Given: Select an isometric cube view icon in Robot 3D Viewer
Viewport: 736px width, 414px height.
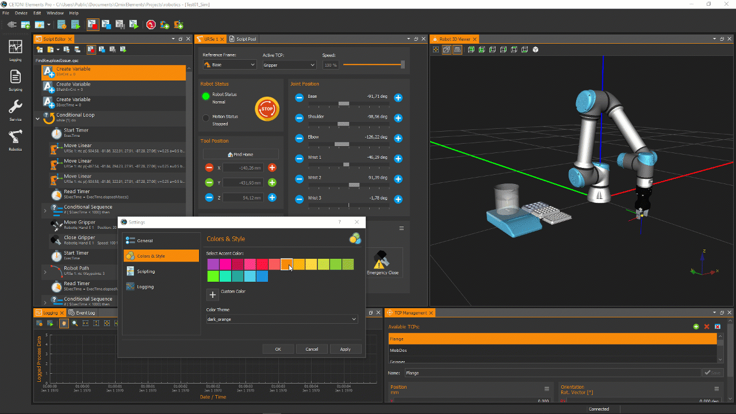Looking at the screenshot, I should pos(535,49).
